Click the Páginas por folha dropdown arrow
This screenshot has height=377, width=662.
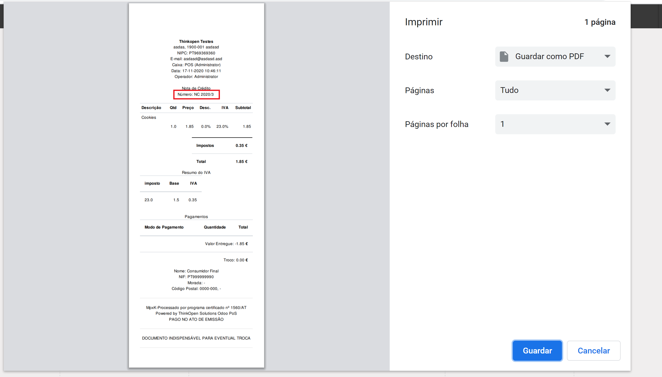click(607, 124)
